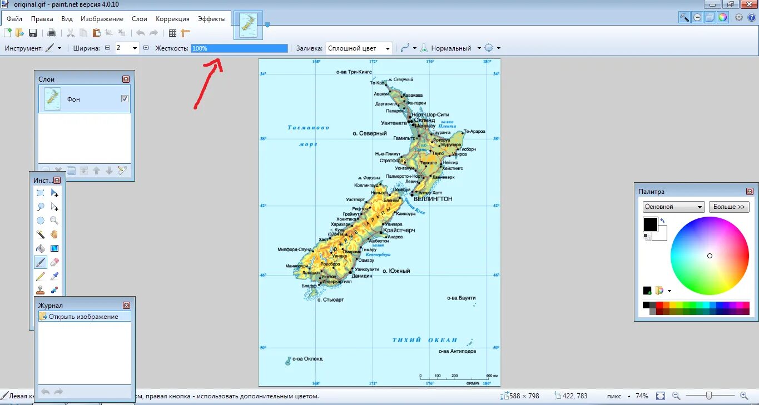759x405 pixels.
Task: Open the Основной color selector dropdown
Action: [x=674, y=207]
